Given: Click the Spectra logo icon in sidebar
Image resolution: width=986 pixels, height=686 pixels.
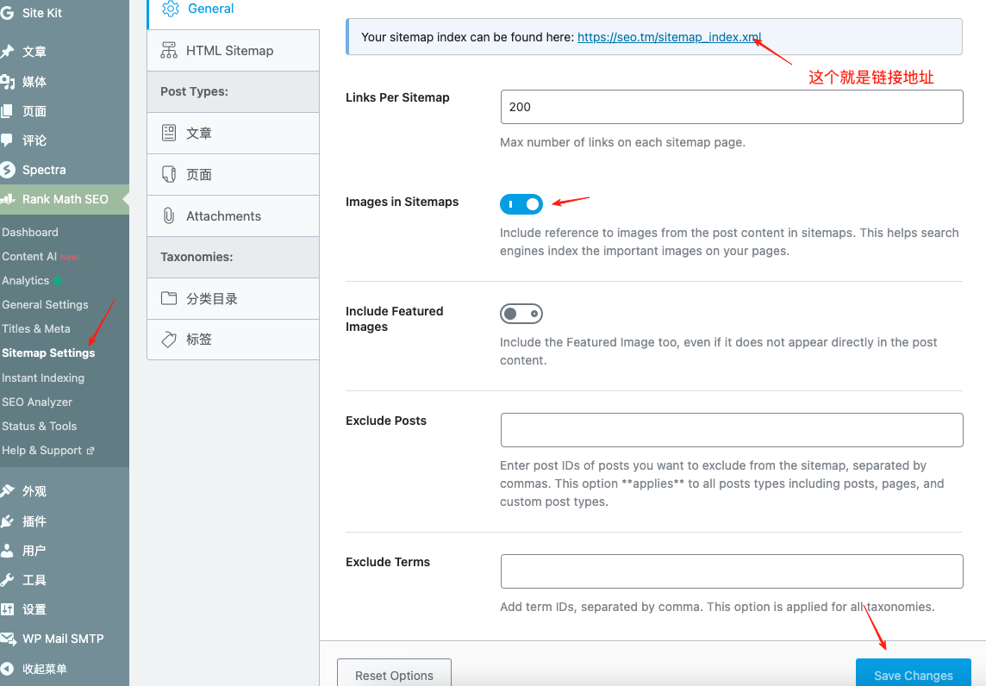Looking at the screenshot, I should click(8, 170).
